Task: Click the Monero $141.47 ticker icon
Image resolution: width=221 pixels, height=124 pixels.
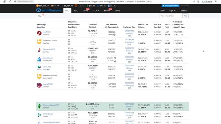Action: pos(76,6)
